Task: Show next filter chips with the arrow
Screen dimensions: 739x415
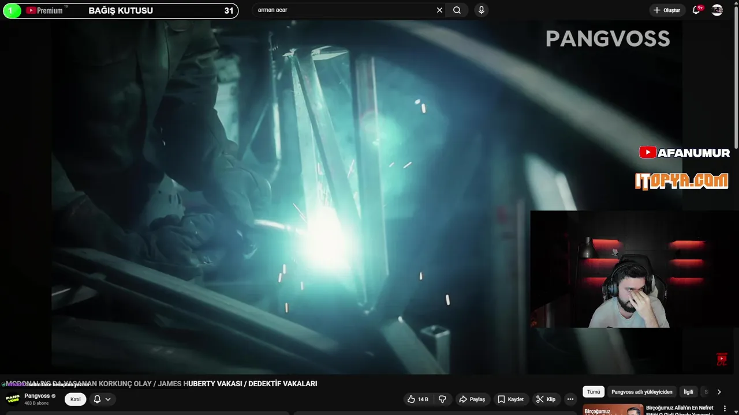Action: click(x=719, y=392)
